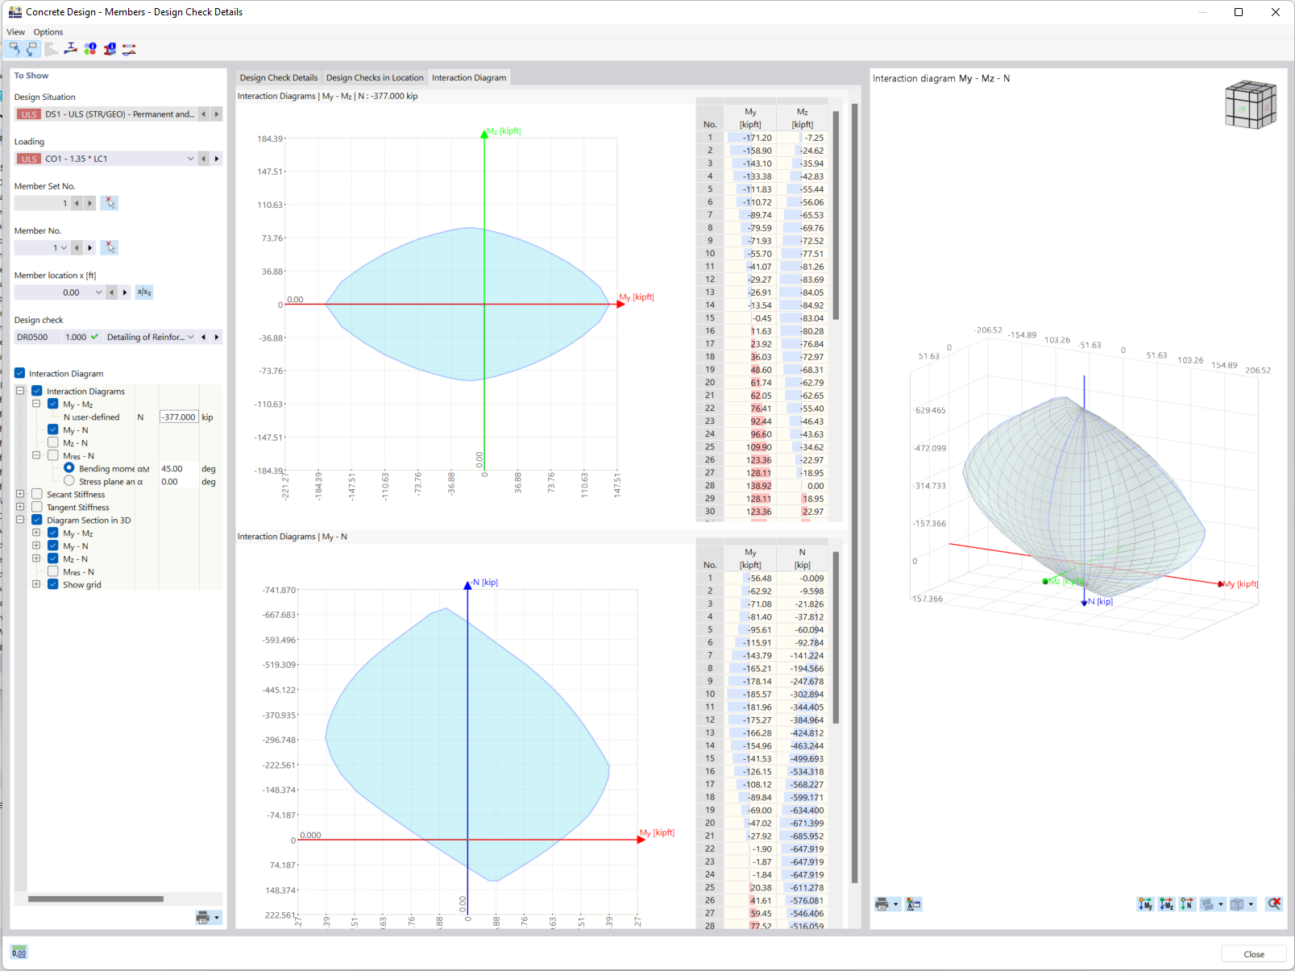Click the Close button
The image size is (1295, 971).
coord(1253,953)
